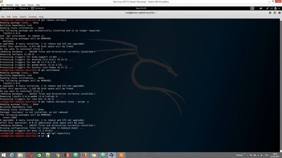This screenshot has width=282, height=158.
Task: Launch Internet Explorer from the taskbar
Action: tap(12, 155)
